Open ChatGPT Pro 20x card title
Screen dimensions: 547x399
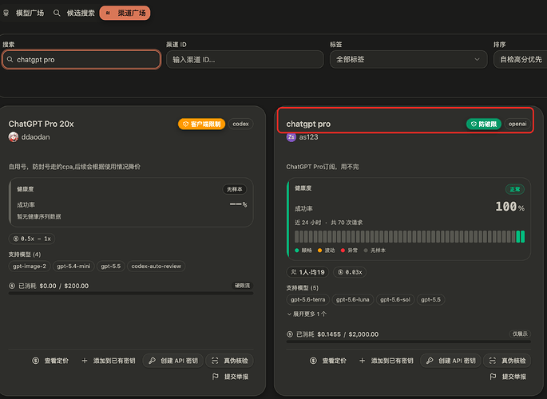click(x=42, y=124)
